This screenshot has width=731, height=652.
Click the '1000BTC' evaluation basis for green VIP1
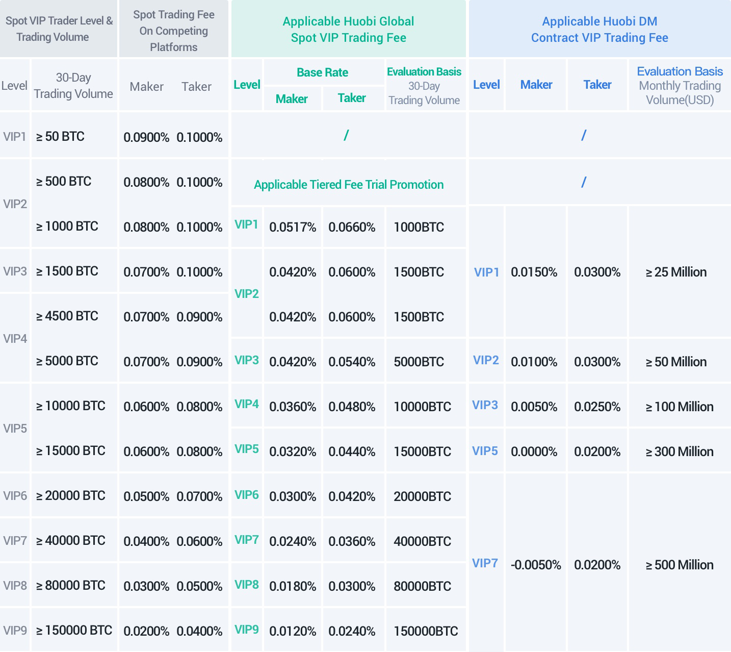[x=419, y=227]
